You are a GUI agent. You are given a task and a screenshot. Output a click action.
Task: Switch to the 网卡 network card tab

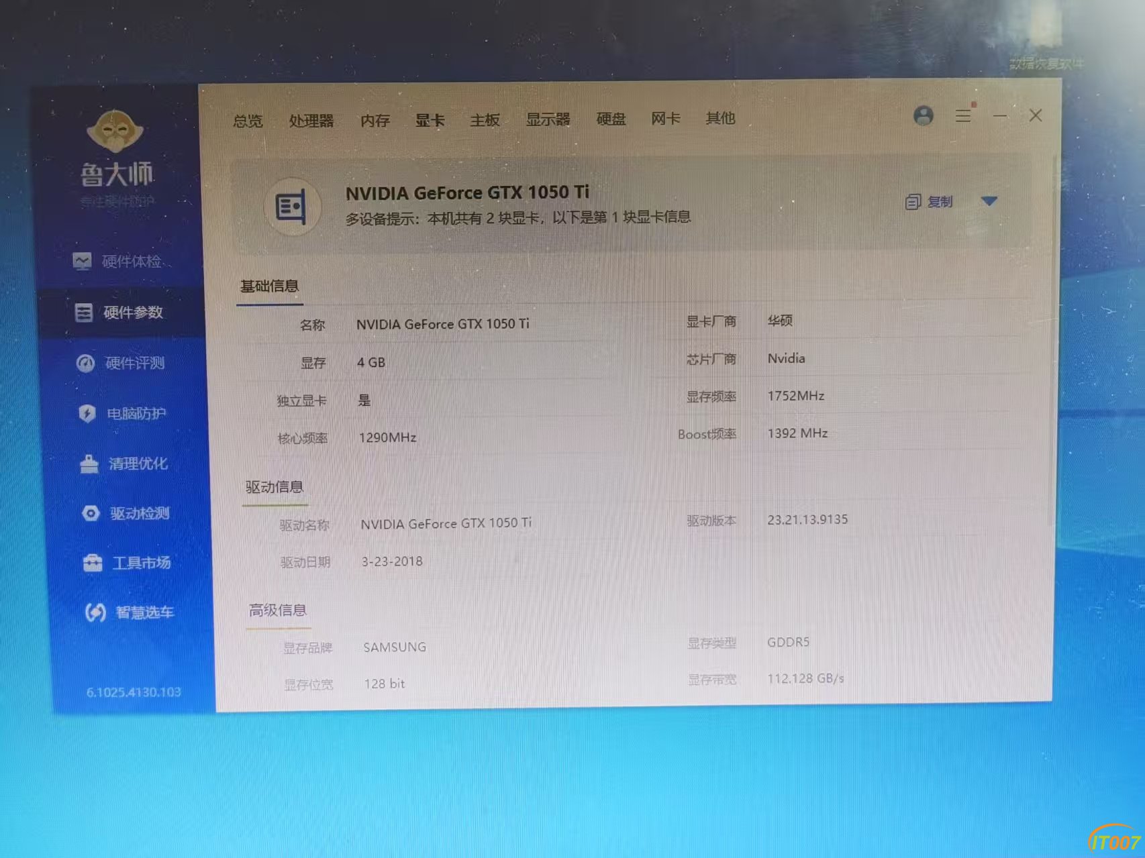point(665,119)
